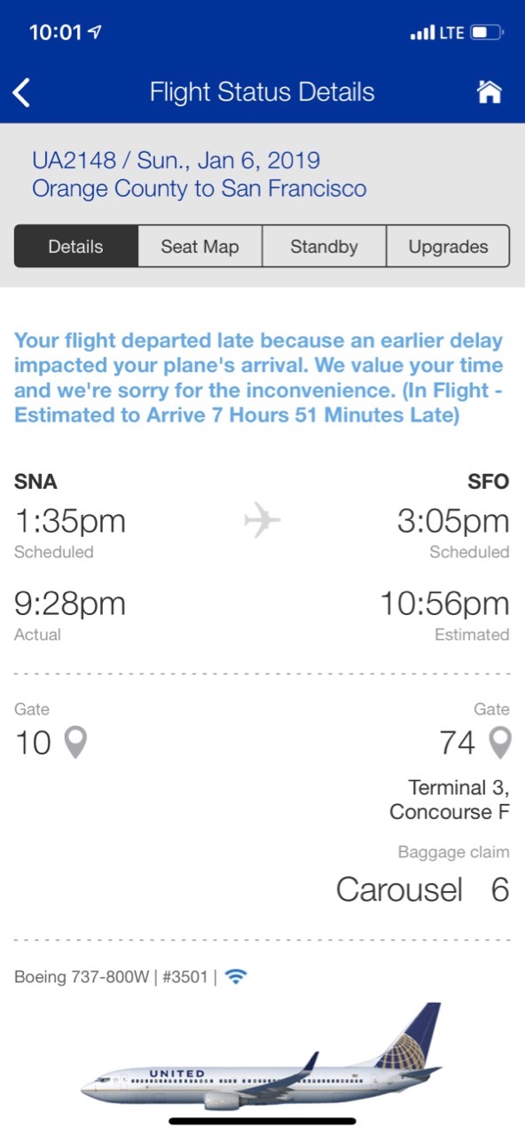Screen dimensions: 525x1136
Task: Tap the location arrow beside clock
Action: coord(95,33)
